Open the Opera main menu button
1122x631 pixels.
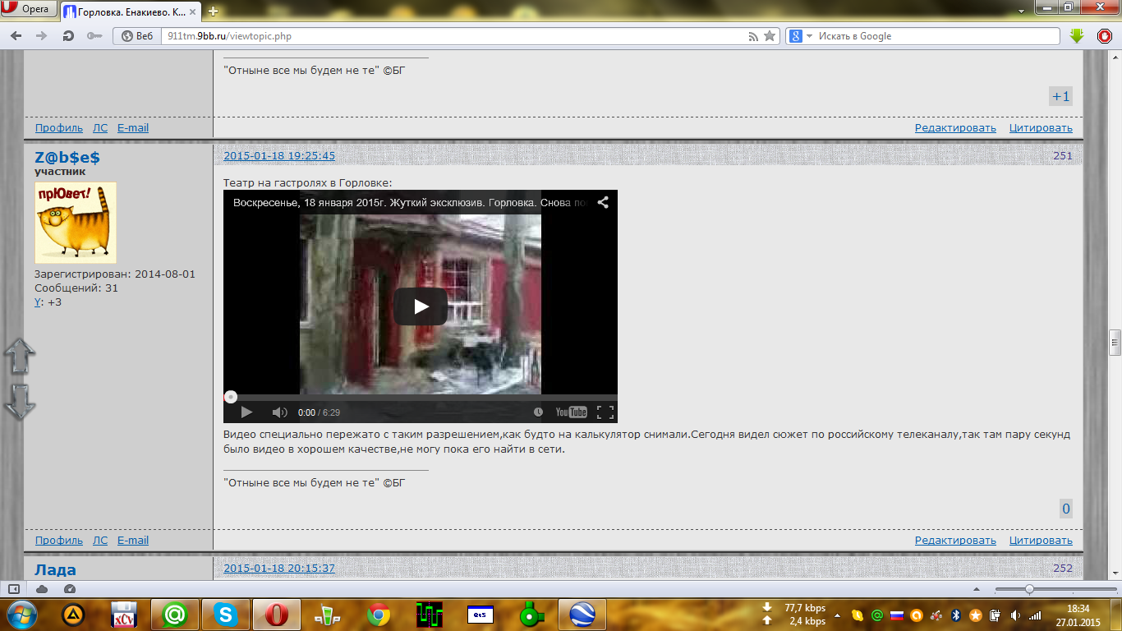(29, 10)
